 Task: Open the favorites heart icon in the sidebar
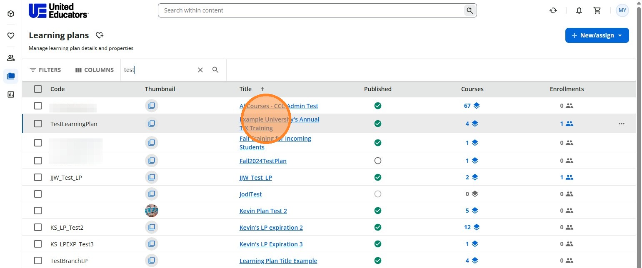pyautogui.click(x=11, y=36)
